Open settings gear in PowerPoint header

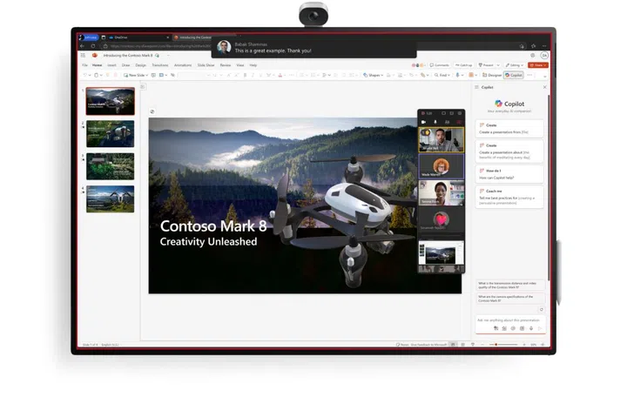pyautogui.click(x=533, y=56)
